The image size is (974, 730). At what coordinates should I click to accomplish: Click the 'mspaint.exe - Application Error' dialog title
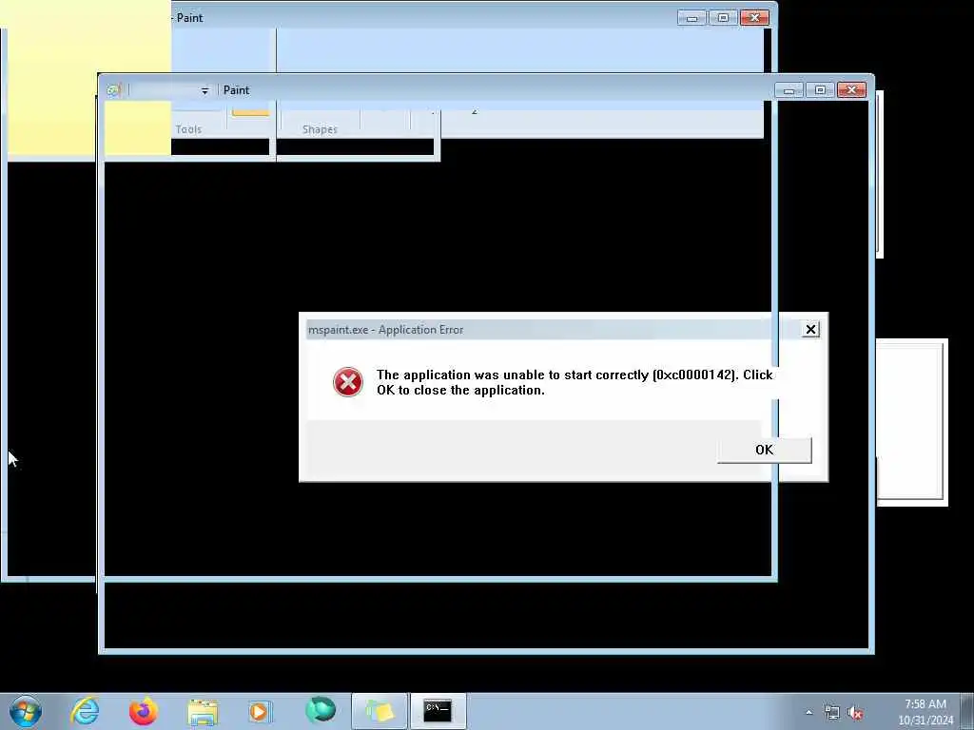[x=386, y=330]
